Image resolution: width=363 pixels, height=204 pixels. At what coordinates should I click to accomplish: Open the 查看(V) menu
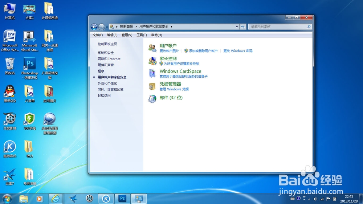[127, 35]
